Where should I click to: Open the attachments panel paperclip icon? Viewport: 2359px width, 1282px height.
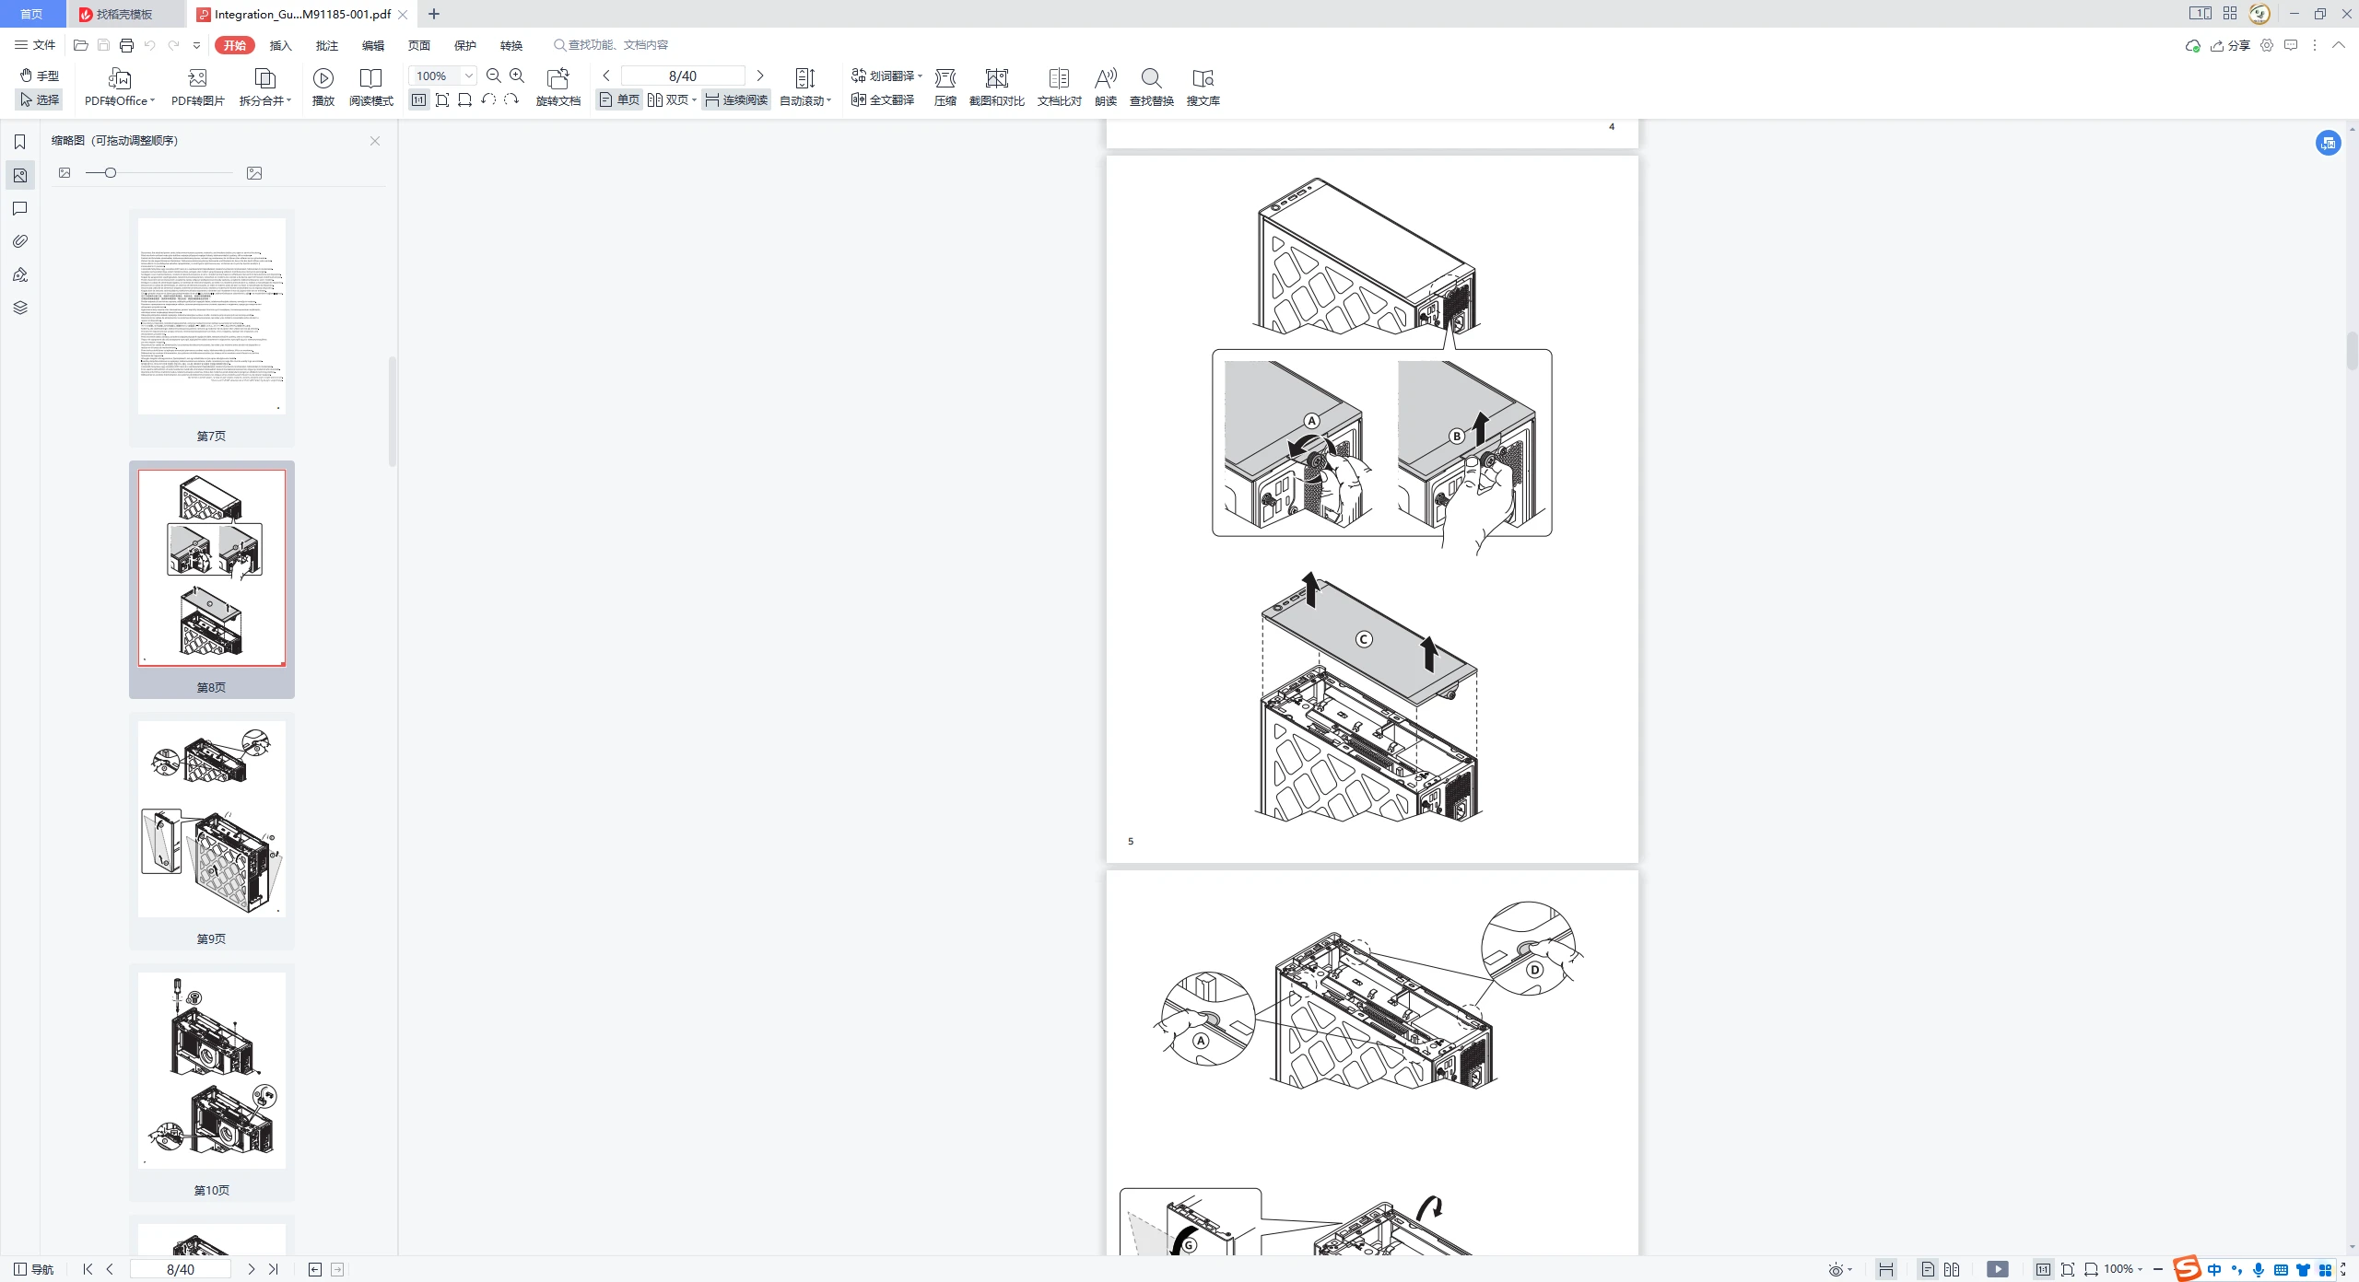click(x=20, y=241)
